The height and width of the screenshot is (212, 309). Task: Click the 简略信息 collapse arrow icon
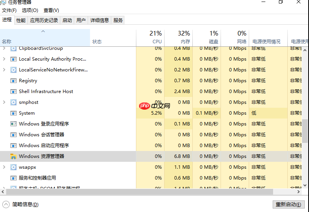pos(6,204)
